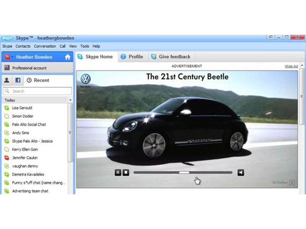Minimize the Skype window
Viewport: 306px width, 229px height.
coord(279,37)
